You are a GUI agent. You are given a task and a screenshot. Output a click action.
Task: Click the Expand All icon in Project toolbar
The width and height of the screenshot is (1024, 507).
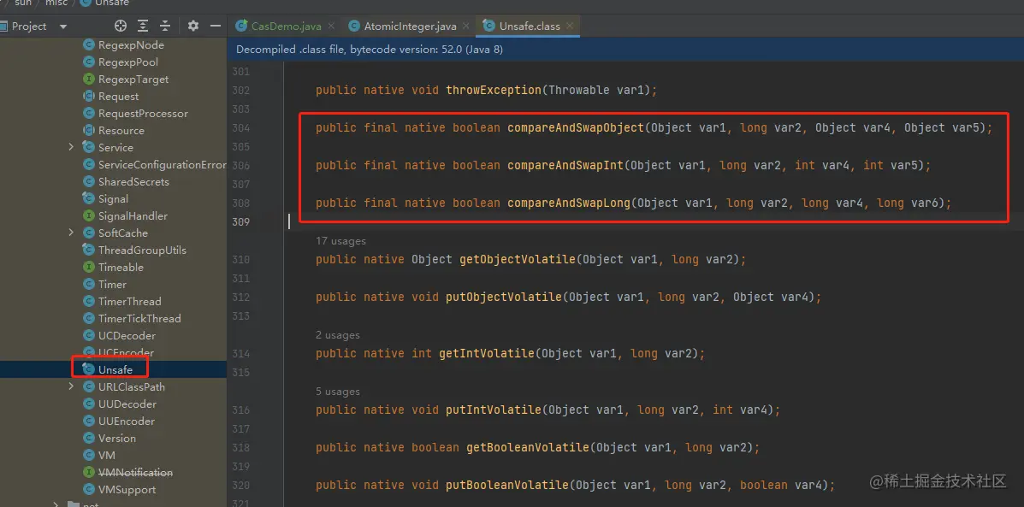click(143, 27)
